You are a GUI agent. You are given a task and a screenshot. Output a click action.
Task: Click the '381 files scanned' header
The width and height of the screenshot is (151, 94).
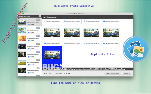pyautogui.click(x=50, y=17)
